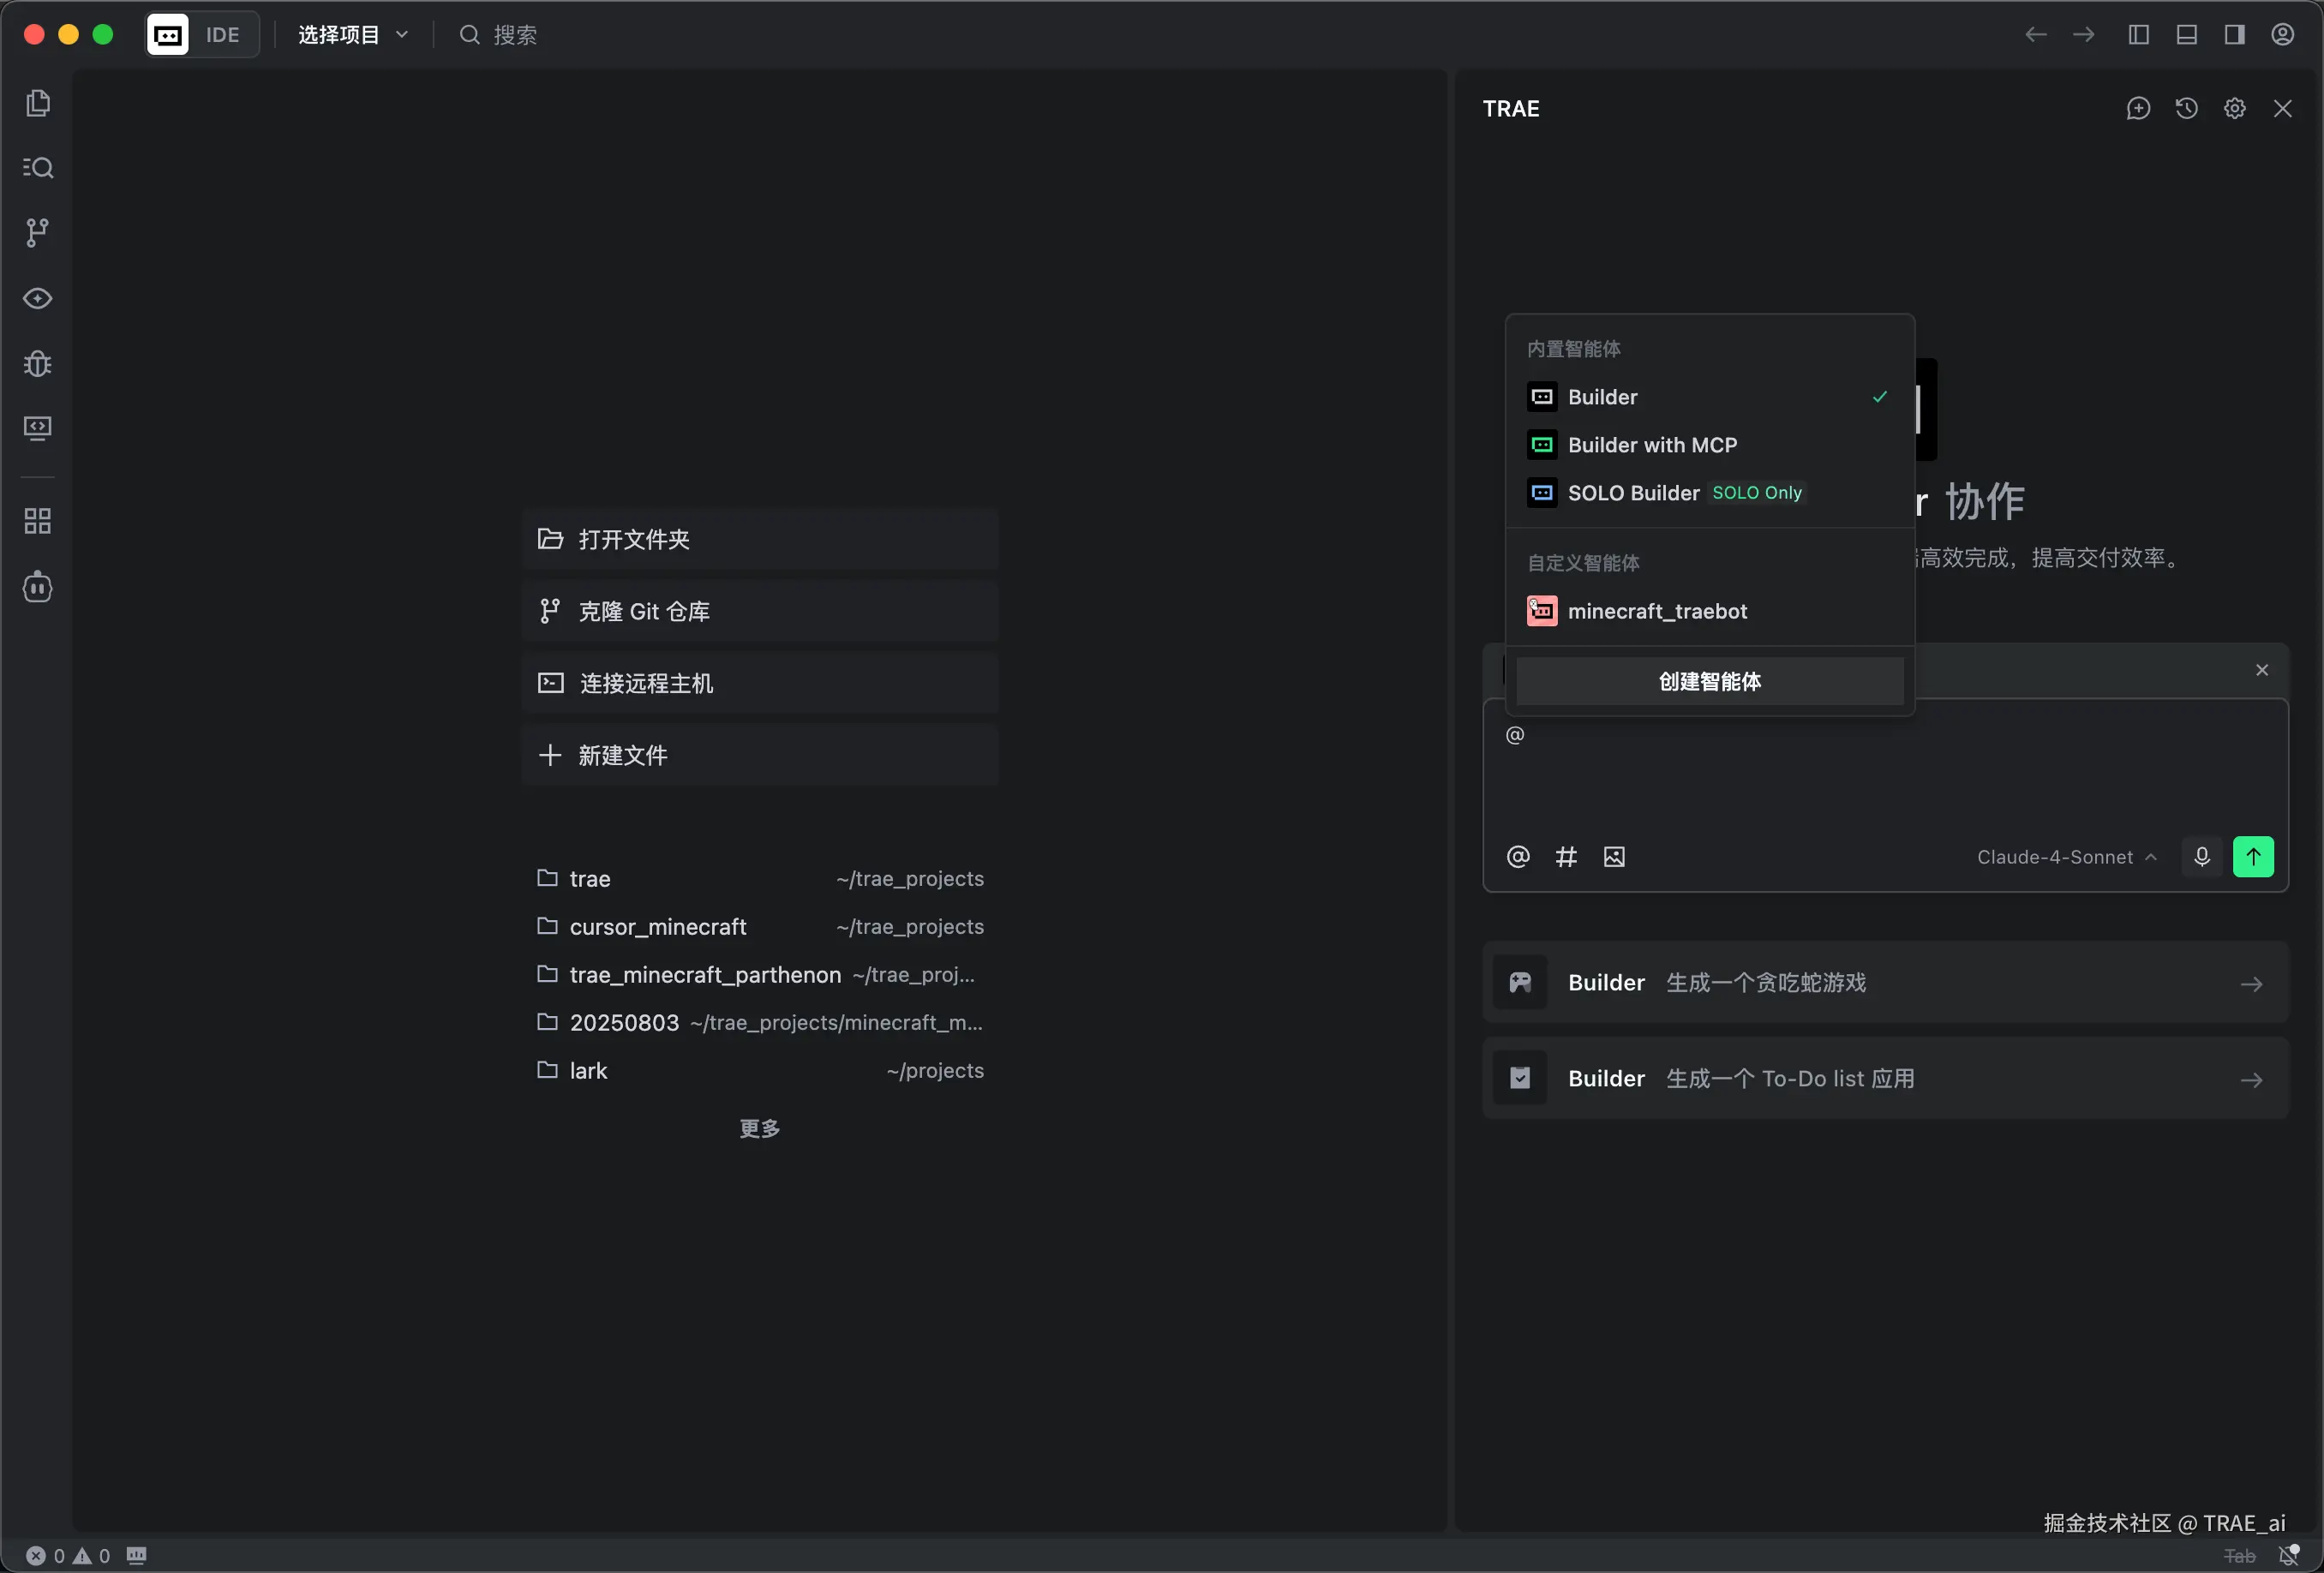
Task: Click the image attach icon in chat input
Action: 1614,857
